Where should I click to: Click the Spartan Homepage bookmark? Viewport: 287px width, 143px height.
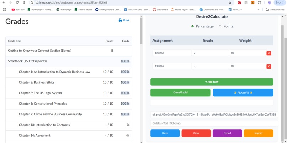tap(64, 10)
